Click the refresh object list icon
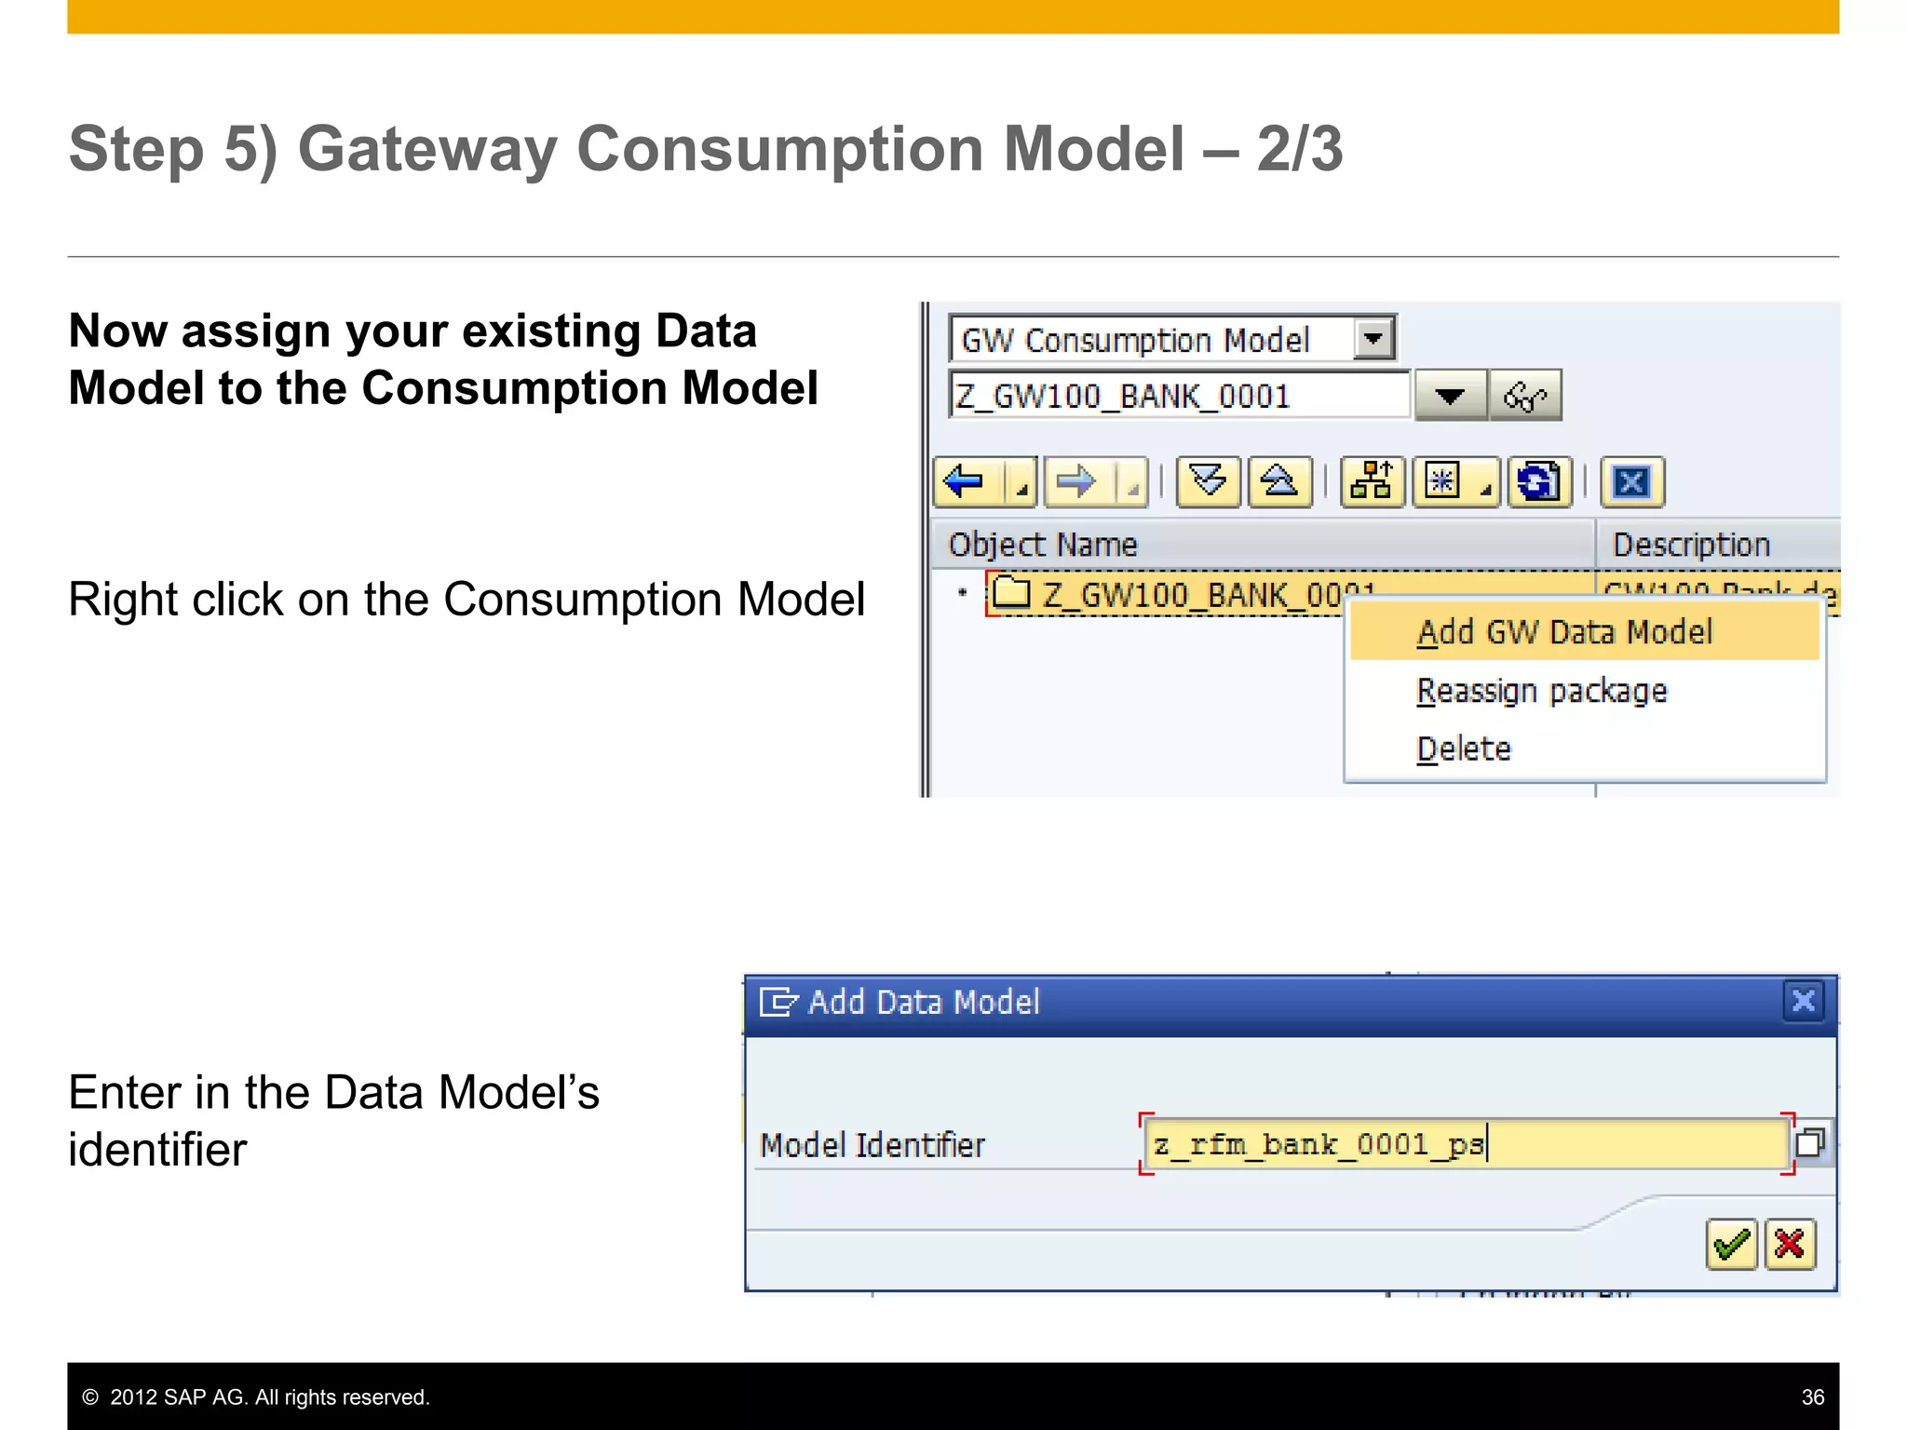 point(1539,481)
